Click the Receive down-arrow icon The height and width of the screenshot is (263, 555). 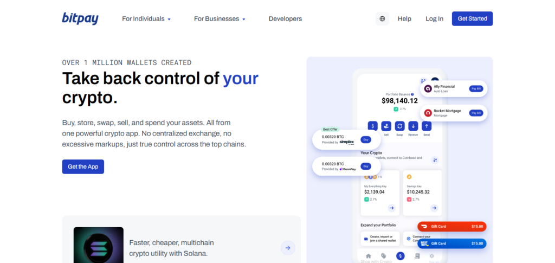(413, 126)
